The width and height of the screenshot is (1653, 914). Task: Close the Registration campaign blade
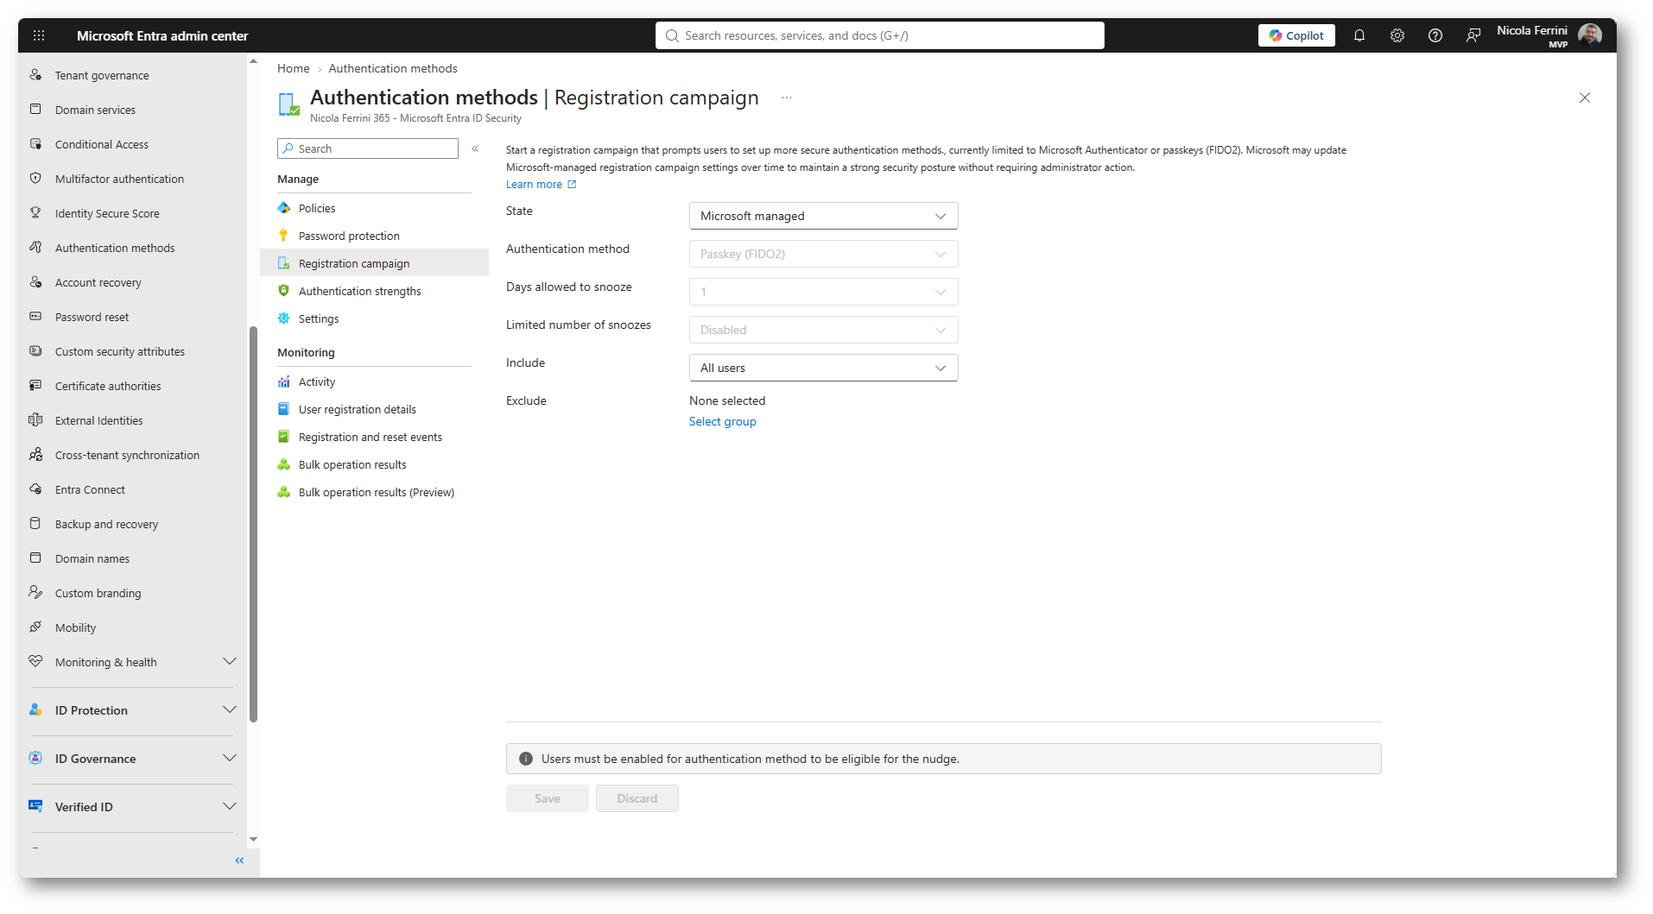pyautogui.click(x=1585, y=98)
